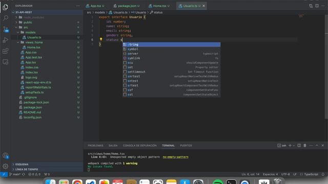Change end of line sequence LF
328x184 pixels.
coord(295,174)
